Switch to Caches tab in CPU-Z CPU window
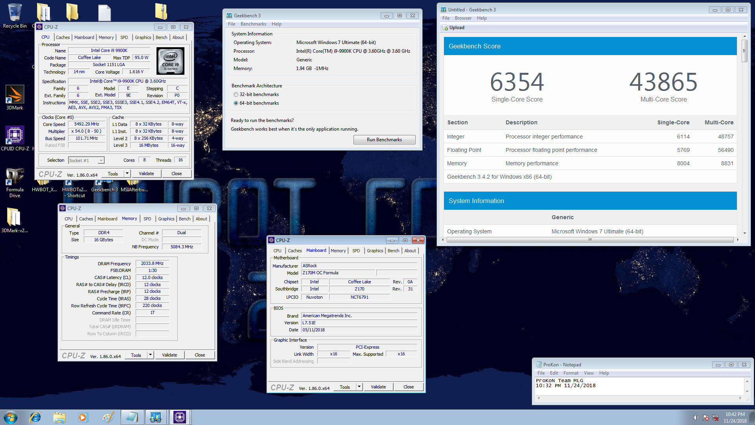 point(63,37)
